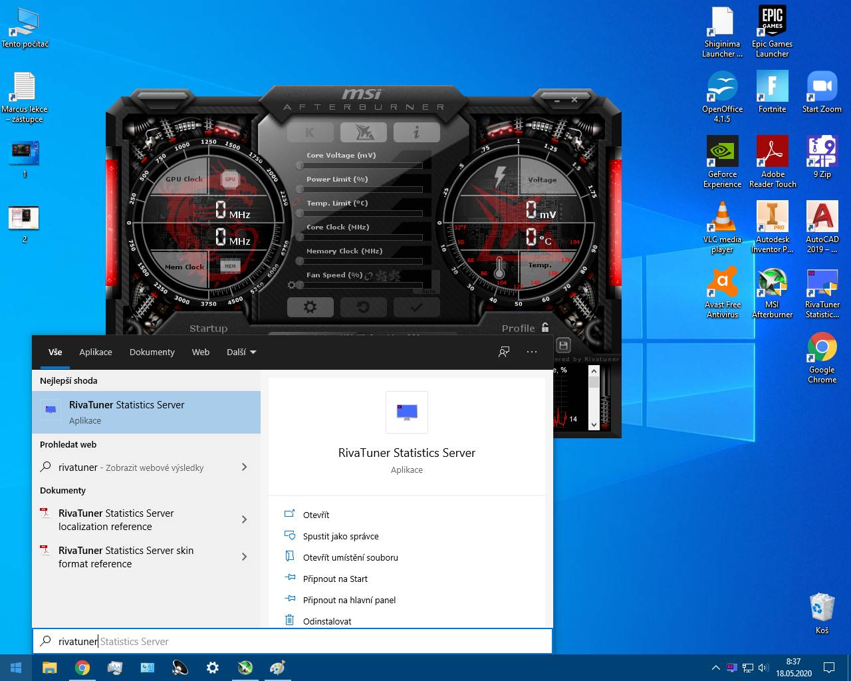
Task: Click the Core Voltage slider handle
Action: tap(300, 166)
